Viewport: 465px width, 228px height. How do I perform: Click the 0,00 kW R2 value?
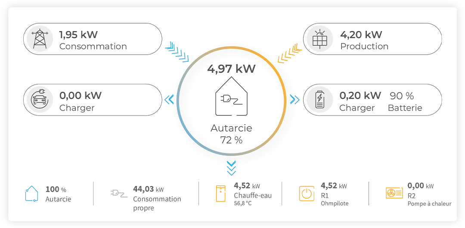[421, 186]
